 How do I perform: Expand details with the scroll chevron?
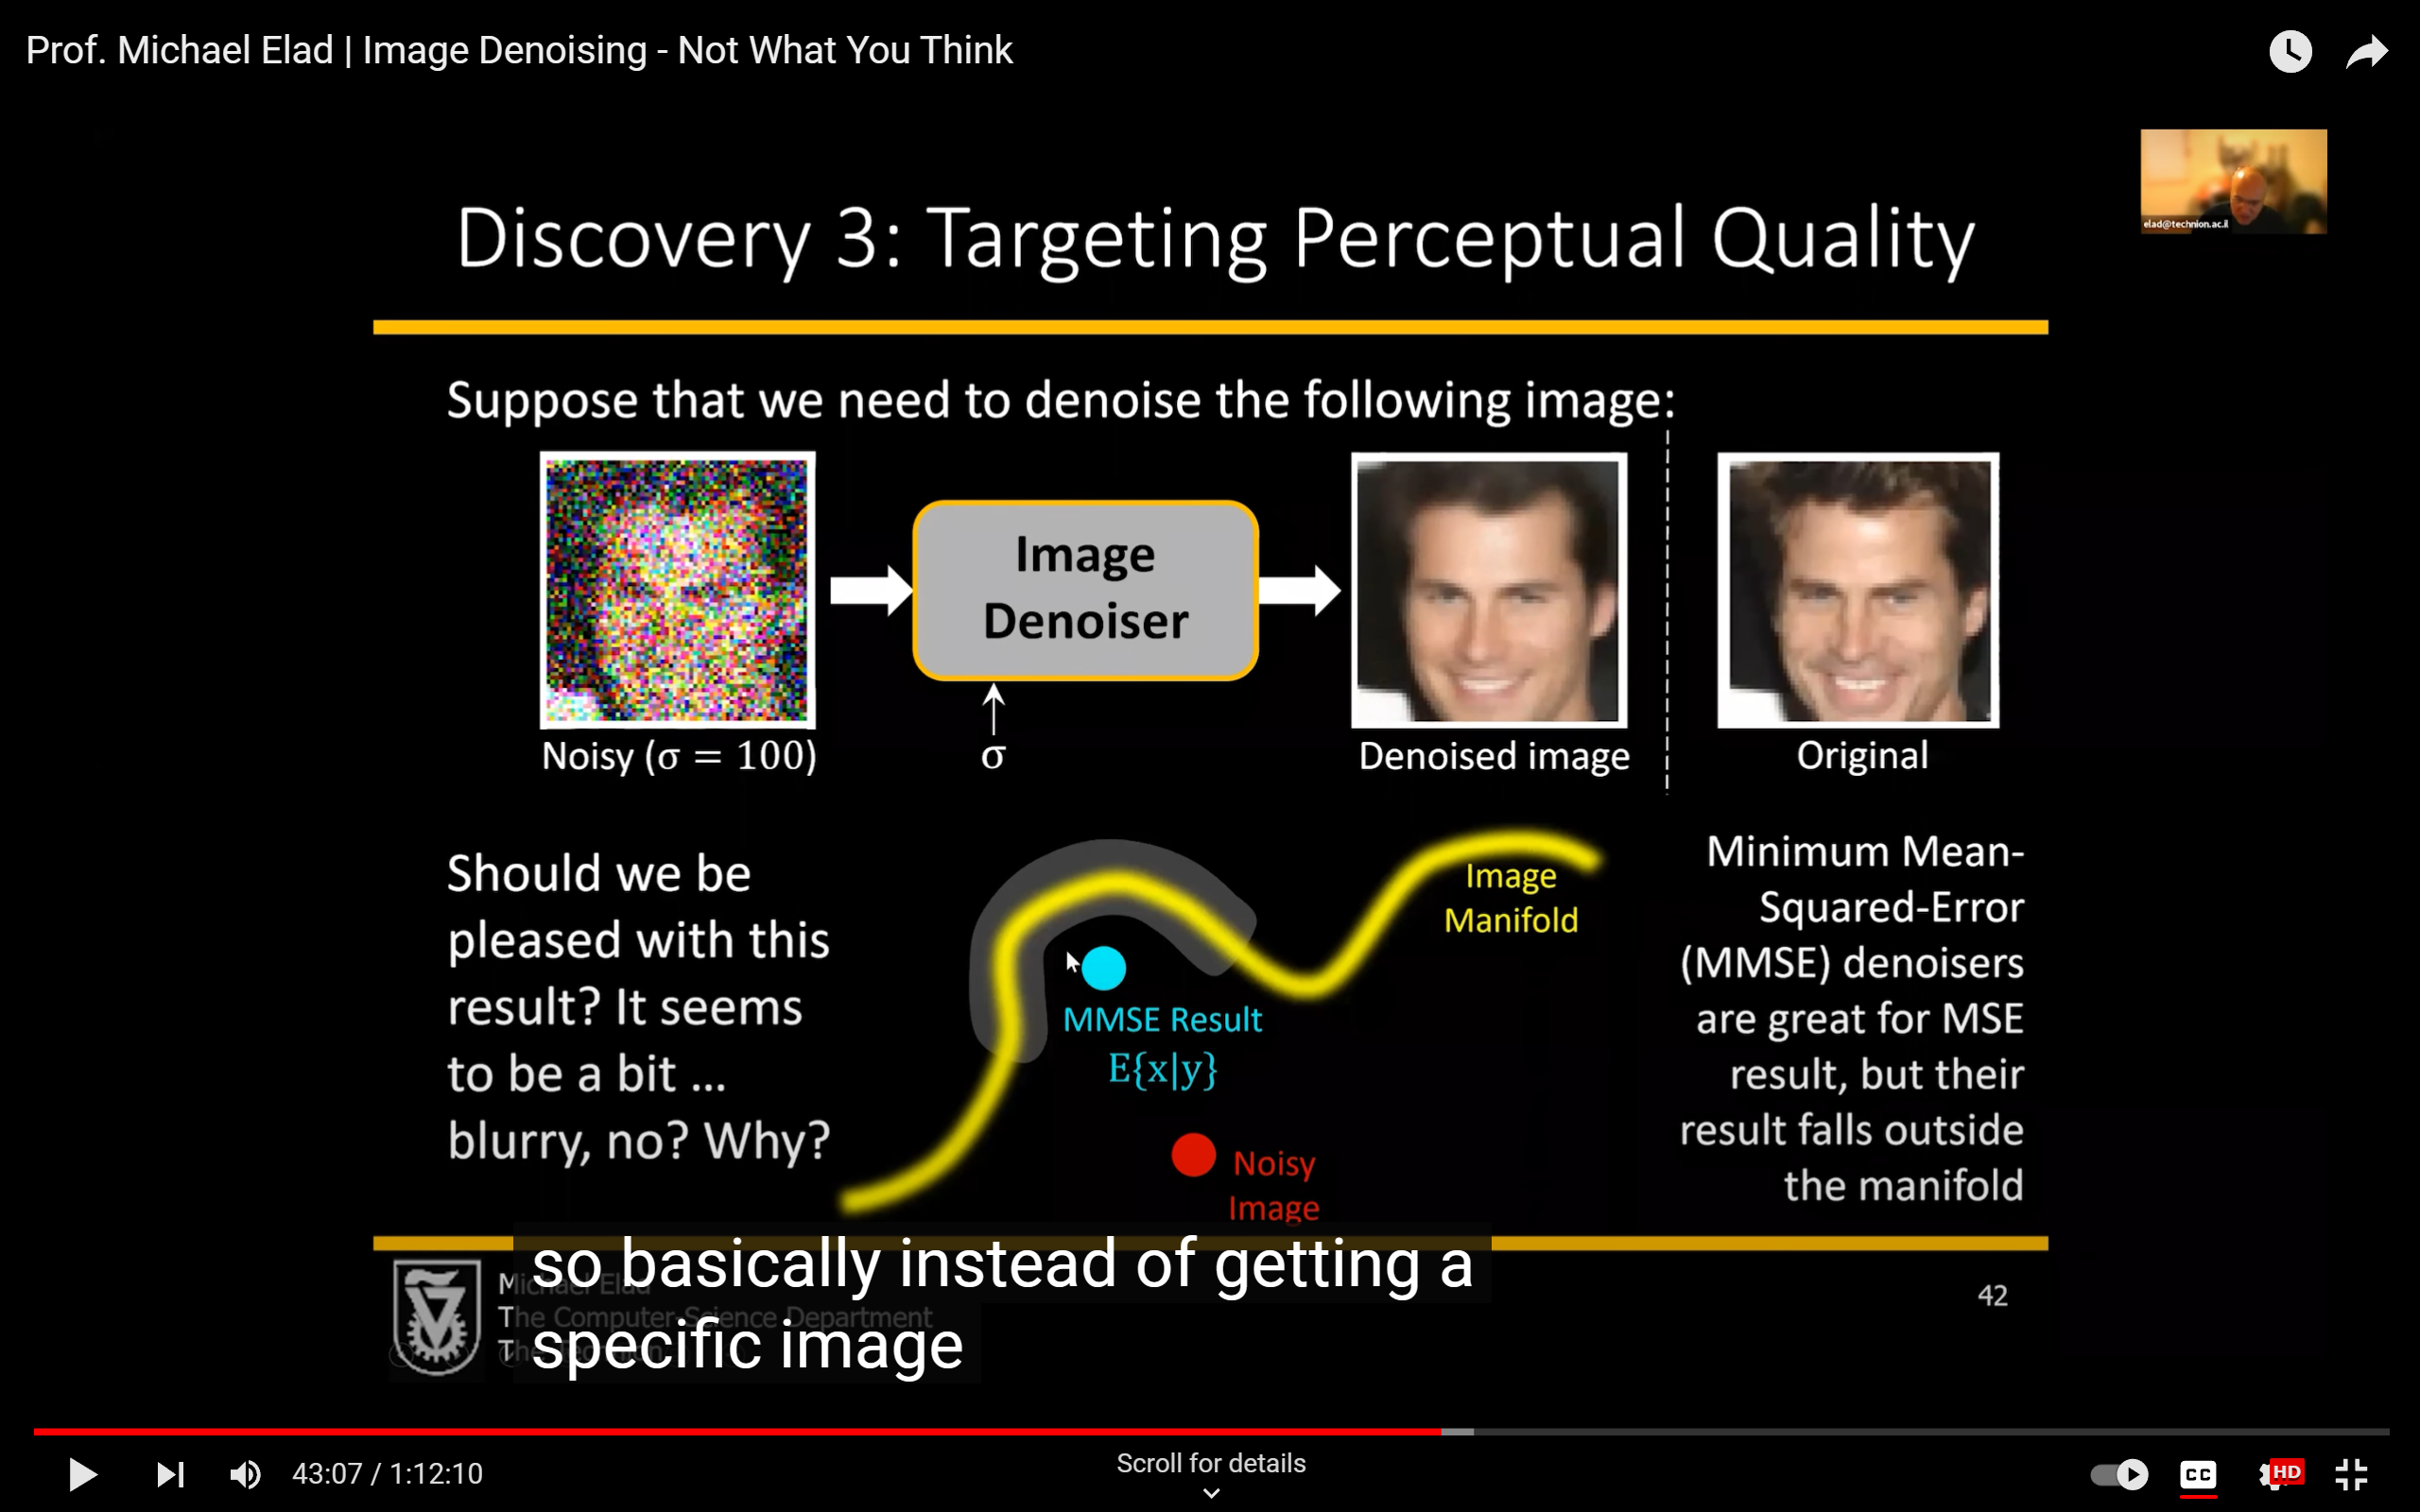pos(1211,1493)
